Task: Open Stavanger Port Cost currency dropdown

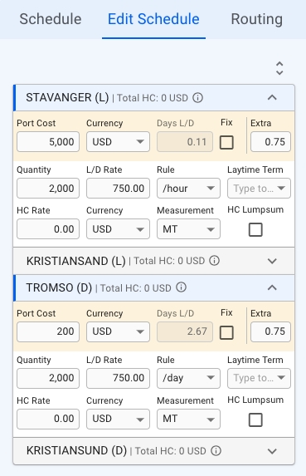Action: click(118, 141)
